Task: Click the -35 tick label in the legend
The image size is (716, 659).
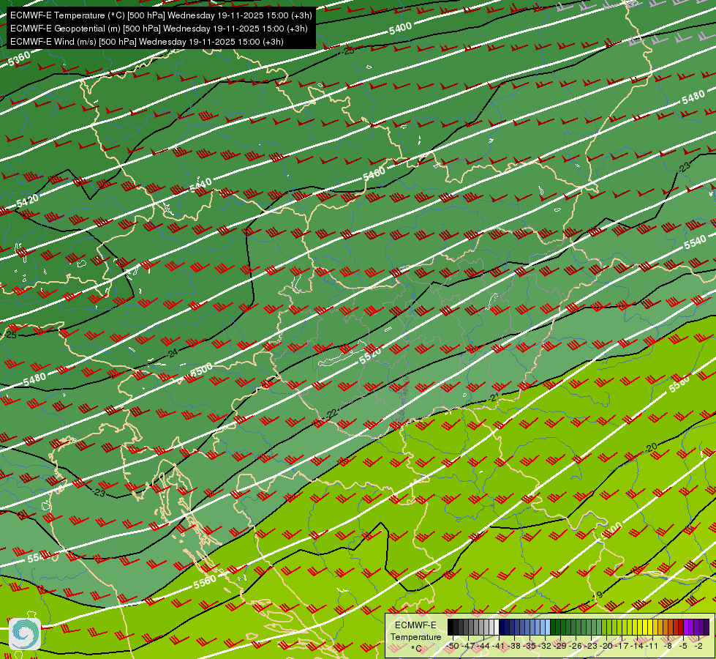Action: (530, 646)
